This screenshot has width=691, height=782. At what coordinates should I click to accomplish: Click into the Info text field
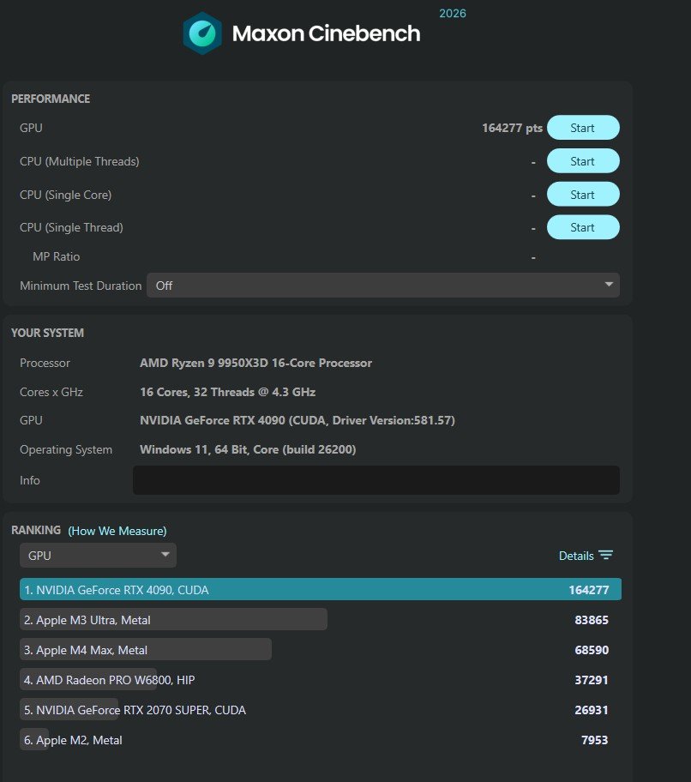(x=376, y=480)
